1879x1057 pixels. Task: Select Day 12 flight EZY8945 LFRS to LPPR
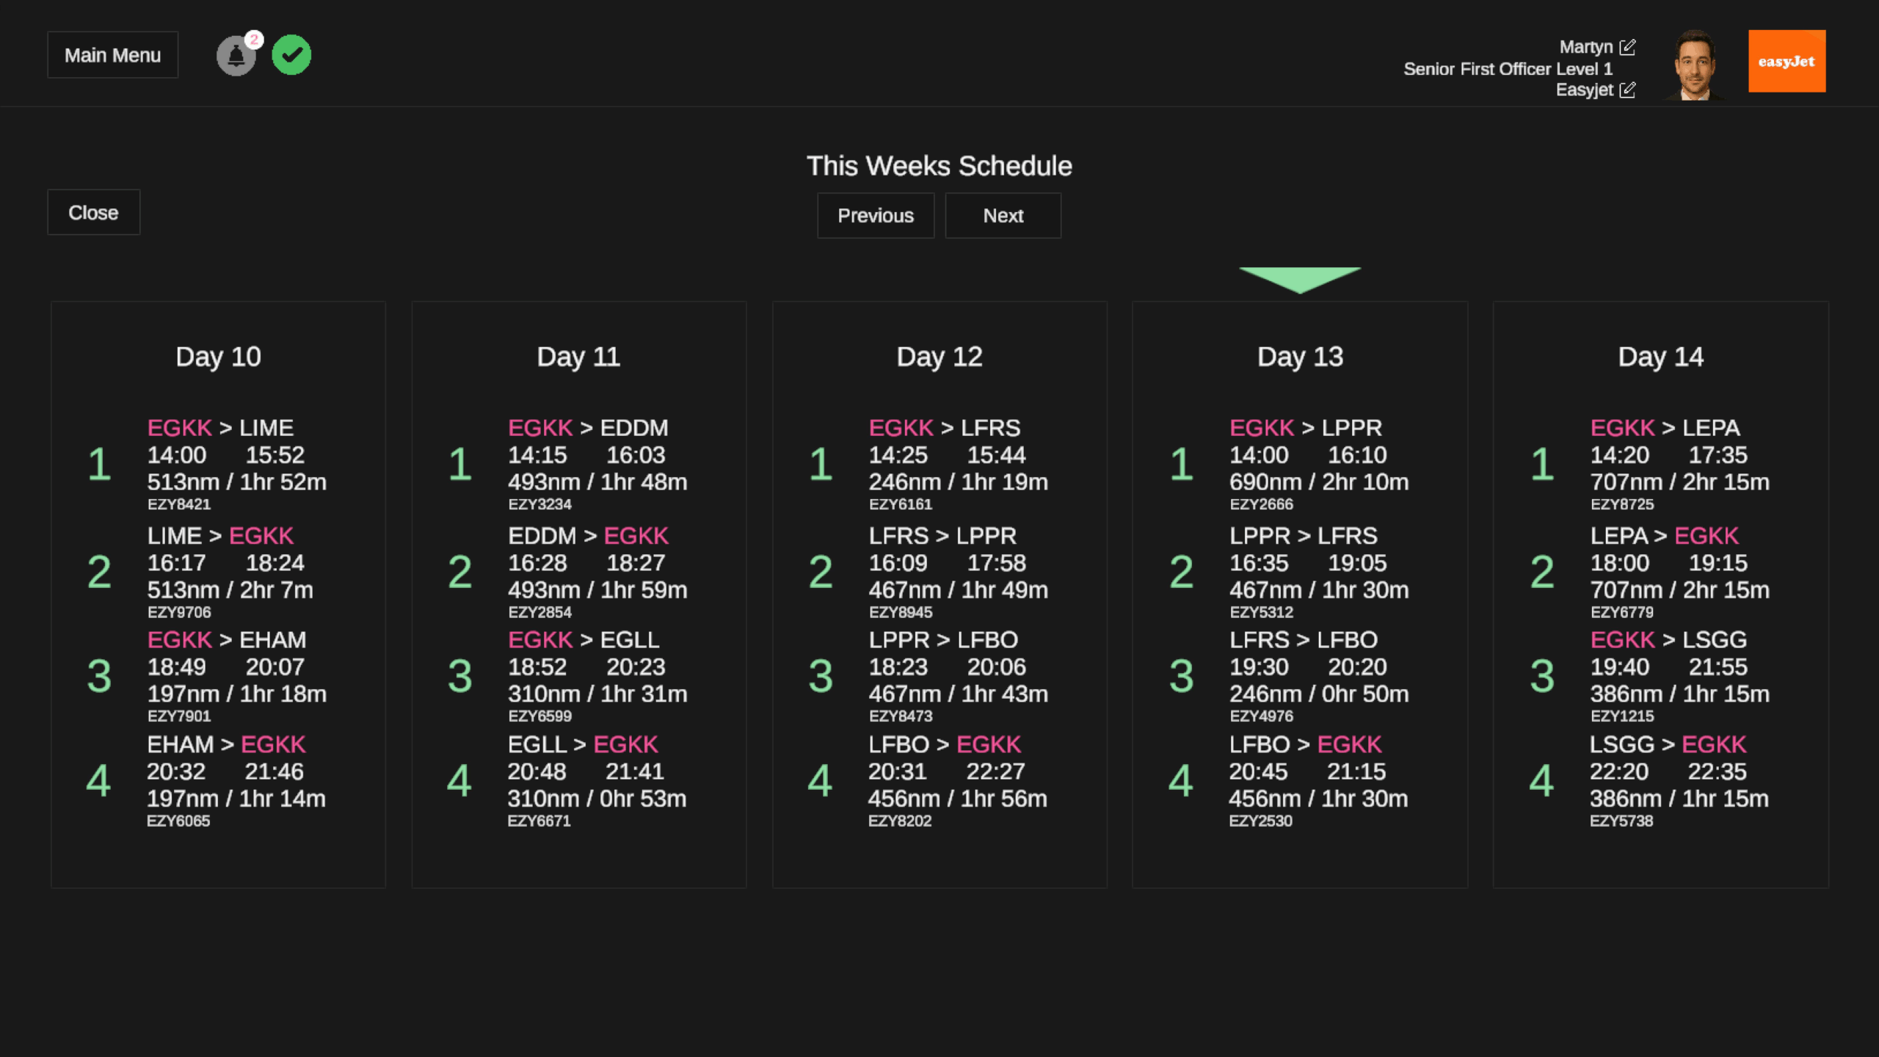click(958, 571)
